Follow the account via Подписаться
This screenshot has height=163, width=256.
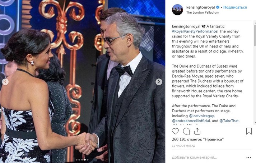point(235,7)
